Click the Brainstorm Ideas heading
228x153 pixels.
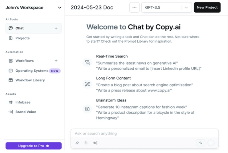point(111,100)
